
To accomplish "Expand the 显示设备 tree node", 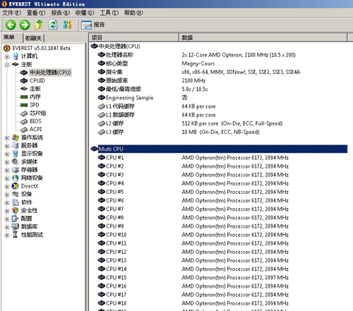I will pos(7,154).
